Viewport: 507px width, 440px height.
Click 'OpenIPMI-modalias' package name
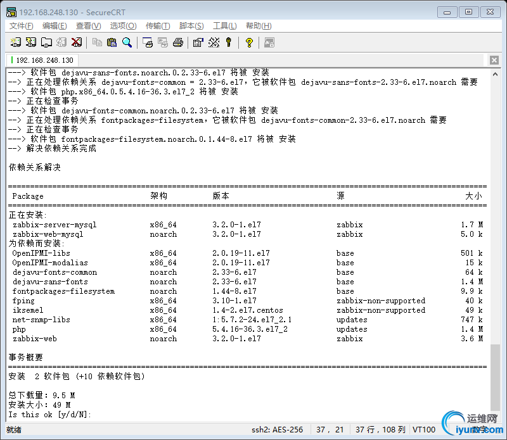[50, 263]
